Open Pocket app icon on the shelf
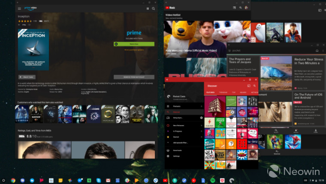The width and height of the screenshot is (326, 184). [x=222, y=181]
